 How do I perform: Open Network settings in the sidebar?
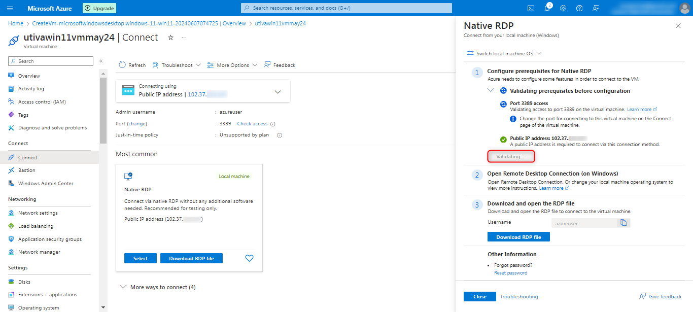[38, 213]
